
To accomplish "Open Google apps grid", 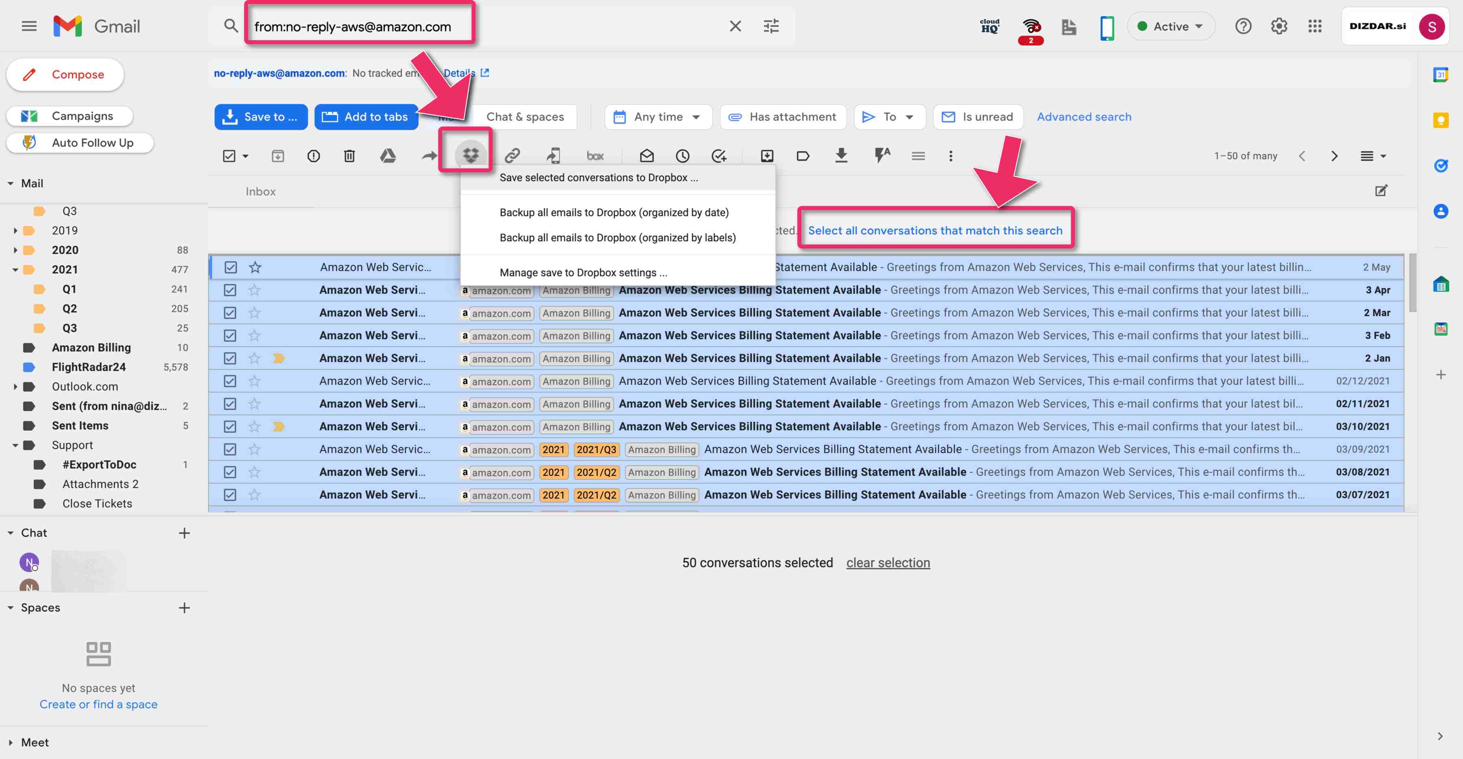I will click(x=1315, y=26).
